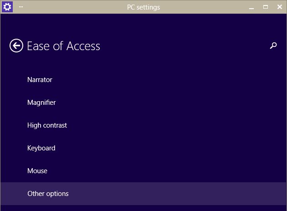This screenshot has width=287, height=211.
Task: Show High contrast theme options
Action: click(x=47, y=125)
